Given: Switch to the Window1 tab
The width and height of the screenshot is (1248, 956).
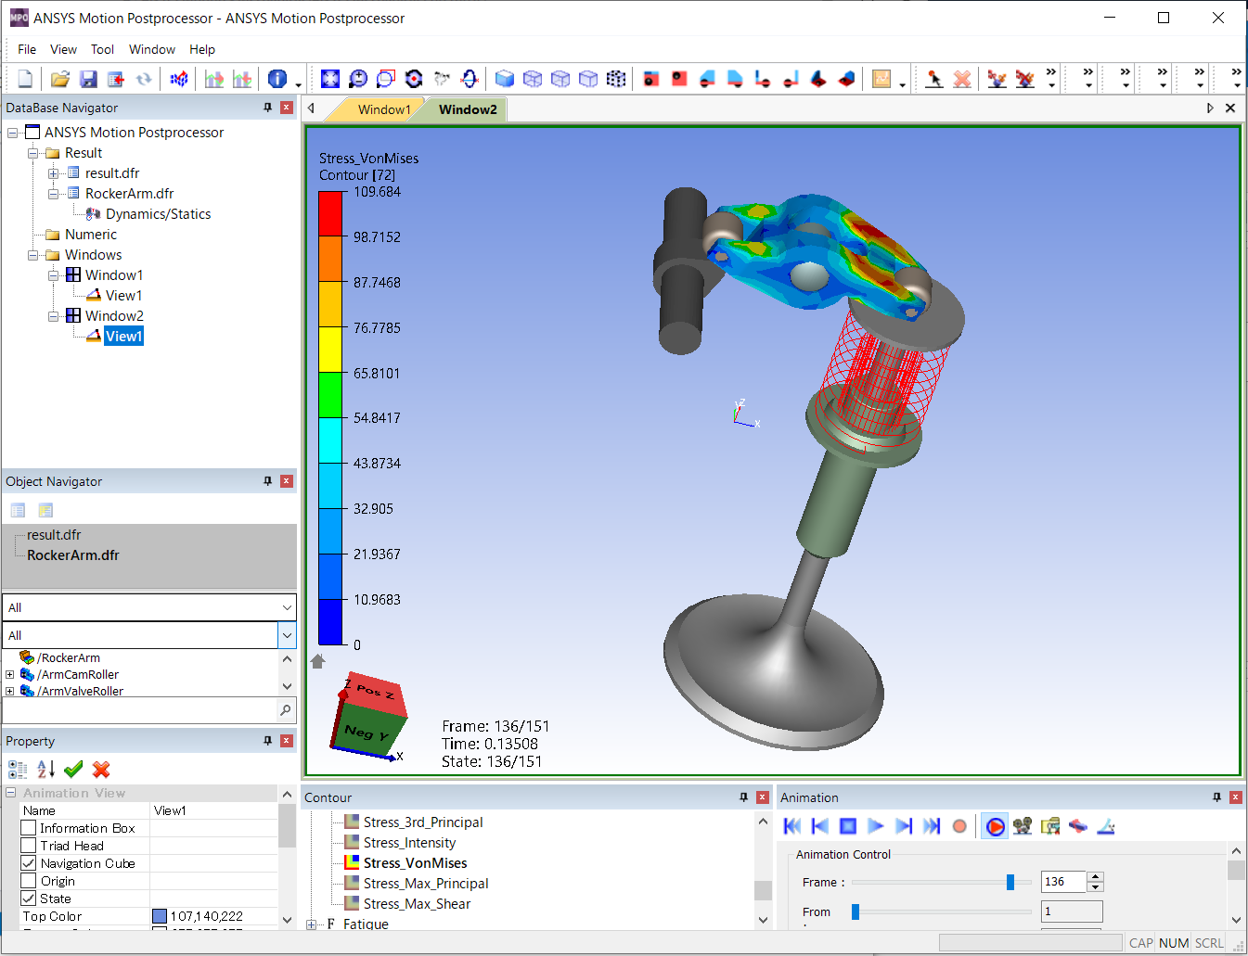Looking at the screenshot, I should coord(384,109).
